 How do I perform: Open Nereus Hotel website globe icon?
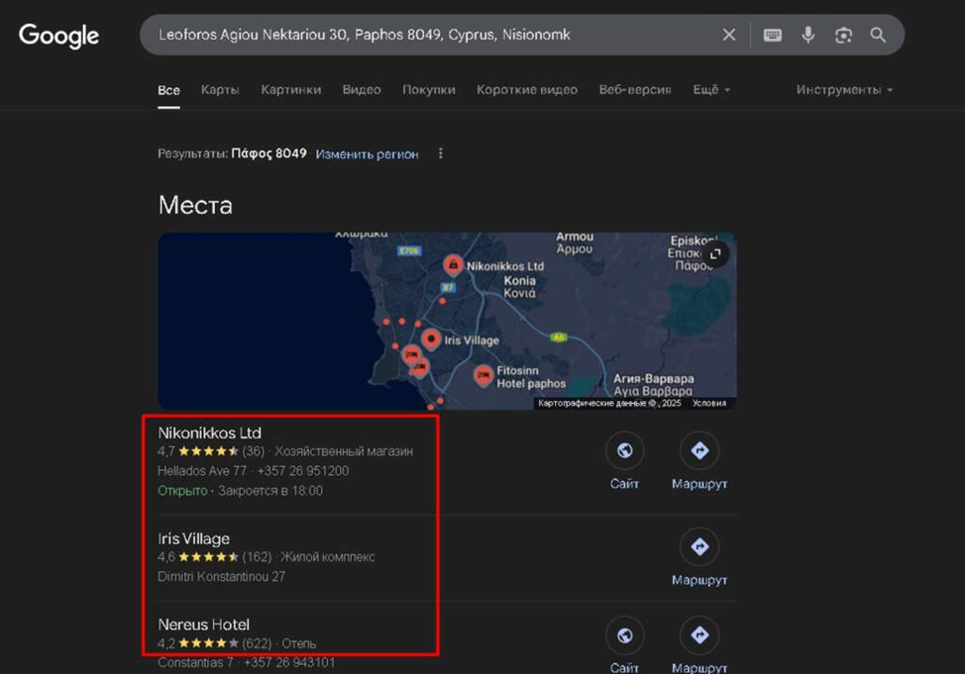(624, 635)
